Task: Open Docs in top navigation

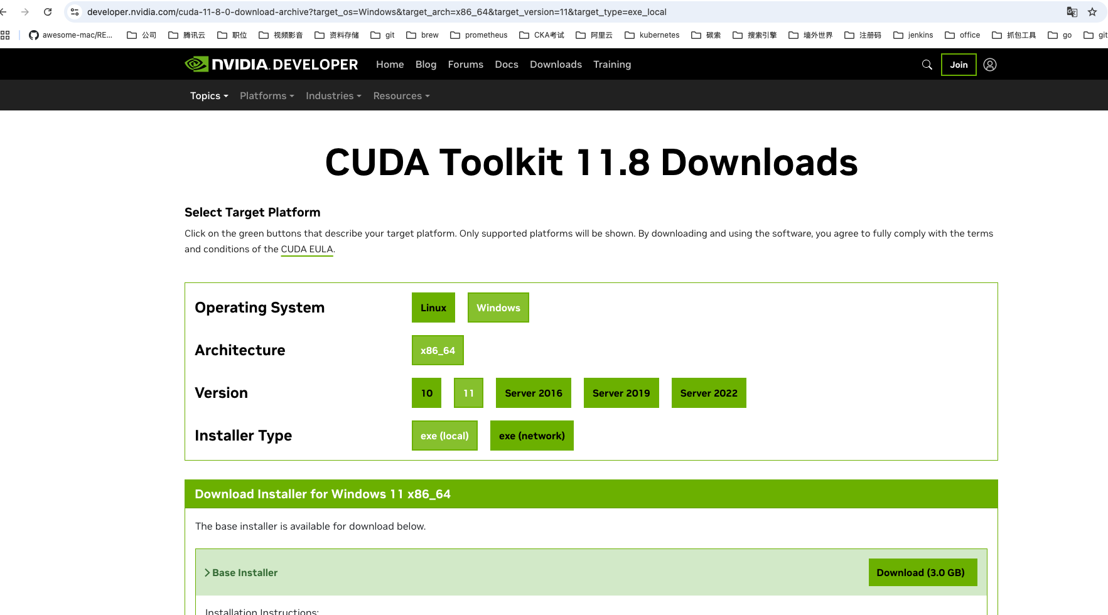Action: click(507, 64)
